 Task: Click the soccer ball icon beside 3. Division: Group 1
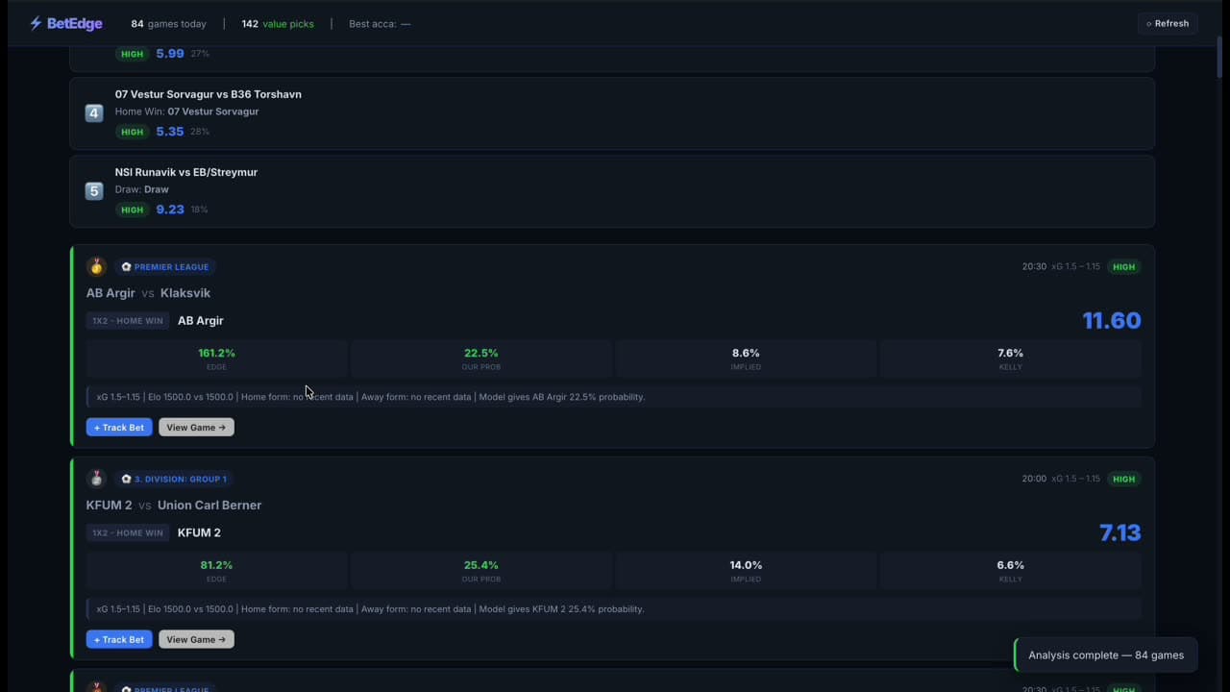(126, 479)
